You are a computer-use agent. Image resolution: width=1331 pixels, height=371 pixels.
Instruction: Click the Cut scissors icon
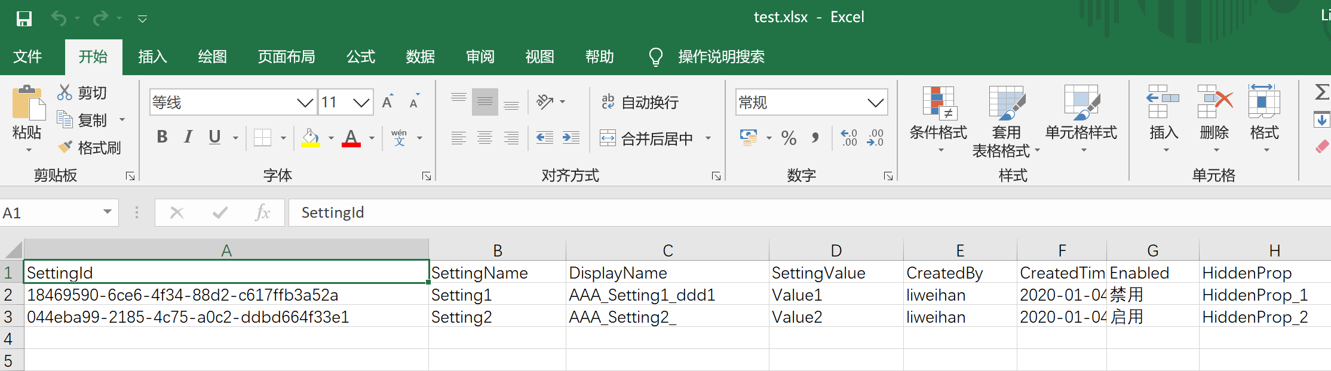pos(65,92)
